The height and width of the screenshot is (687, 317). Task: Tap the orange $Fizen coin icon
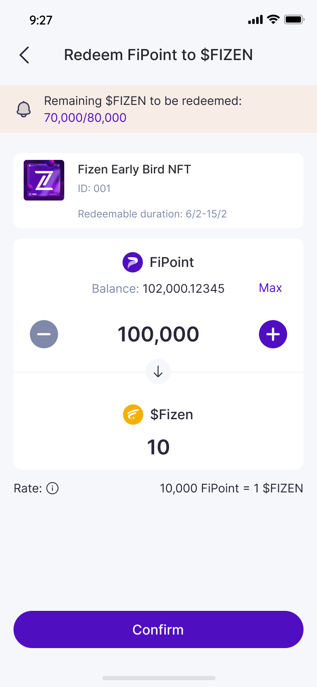click(x=133, y=415)
